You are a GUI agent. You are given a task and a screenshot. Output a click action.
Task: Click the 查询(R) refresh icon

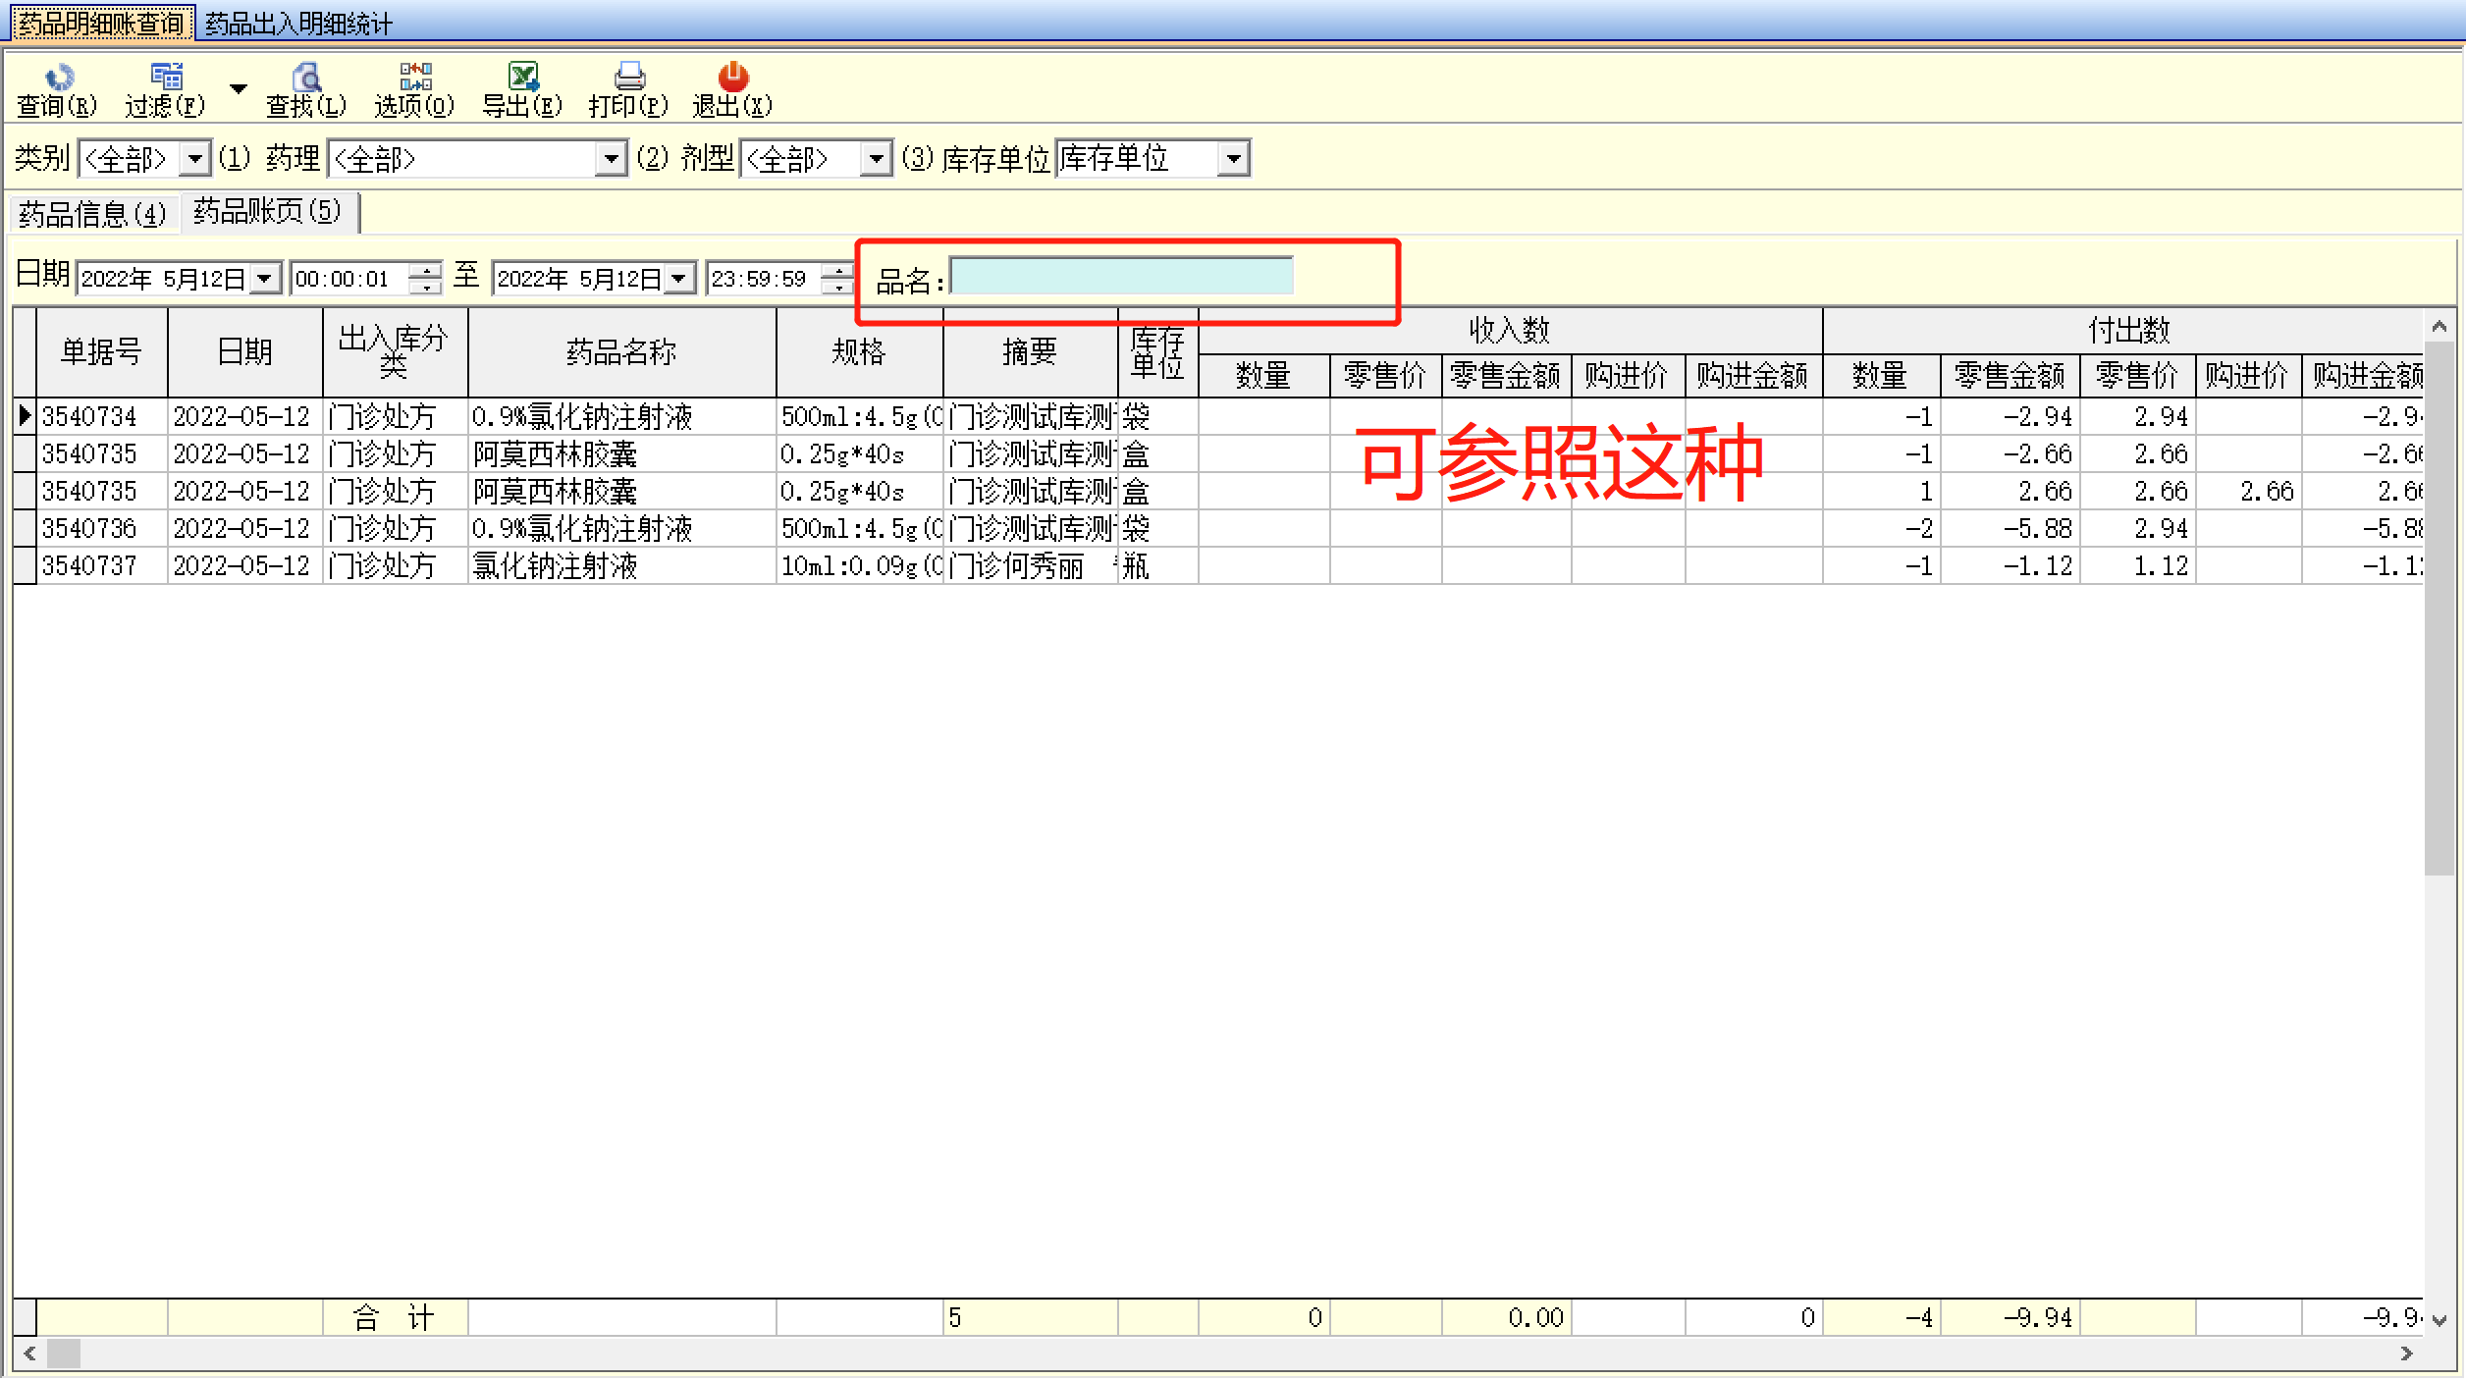click(x=59, y=77)
